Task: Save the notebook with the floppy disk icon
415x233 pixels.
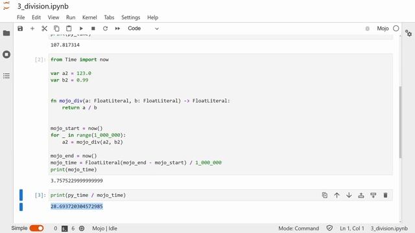Action: tap(20, 28)
